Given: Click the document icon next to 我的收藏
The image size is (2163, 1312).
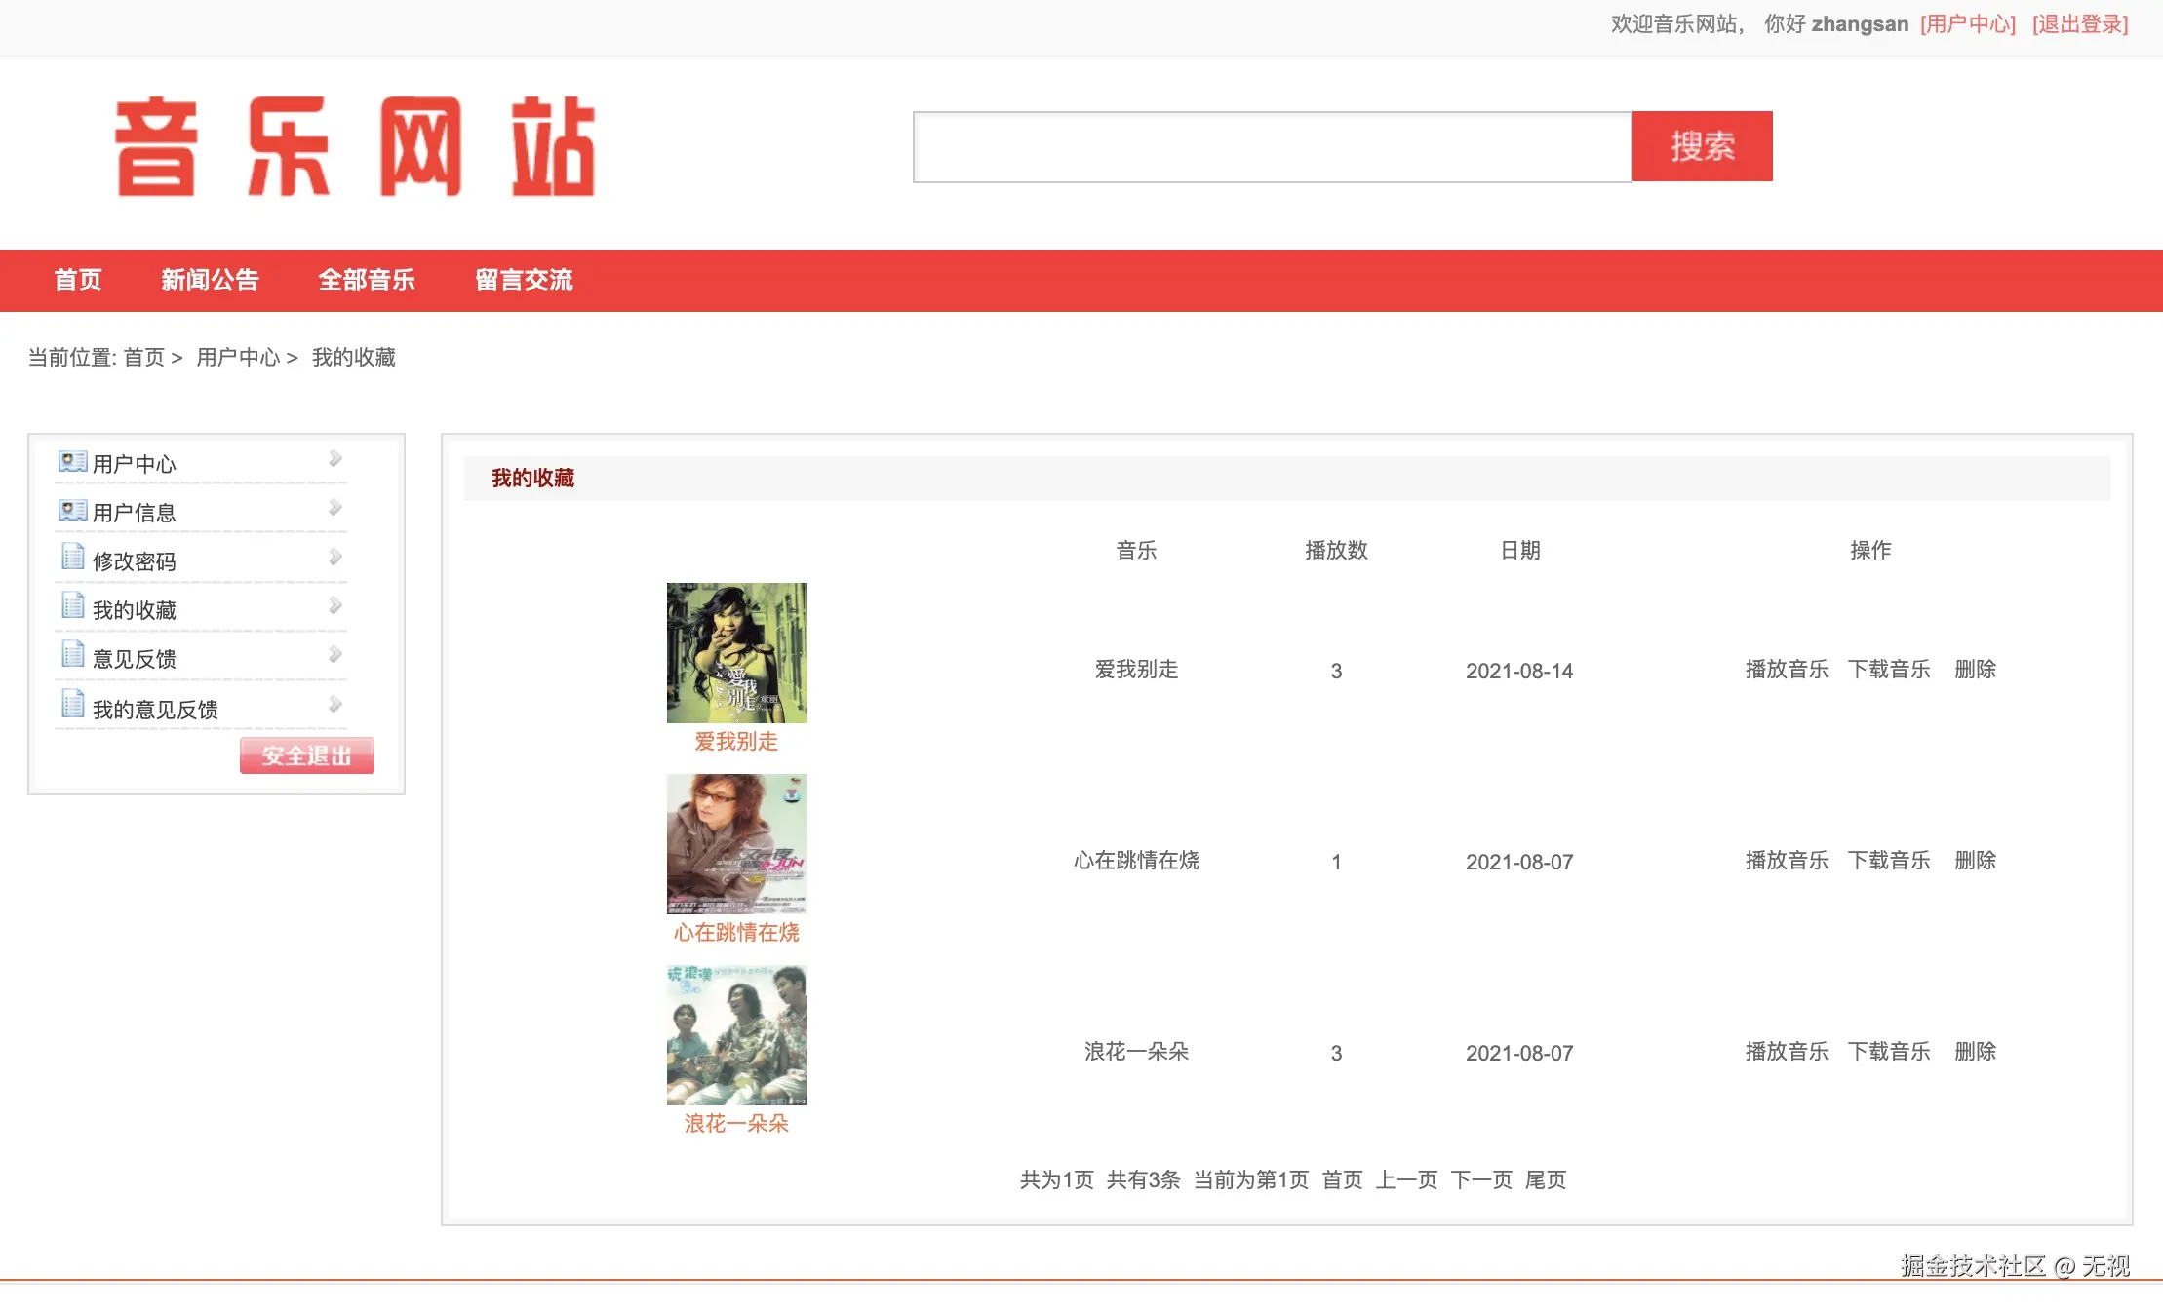Looking at the screenshot, I should coord(72,605).
